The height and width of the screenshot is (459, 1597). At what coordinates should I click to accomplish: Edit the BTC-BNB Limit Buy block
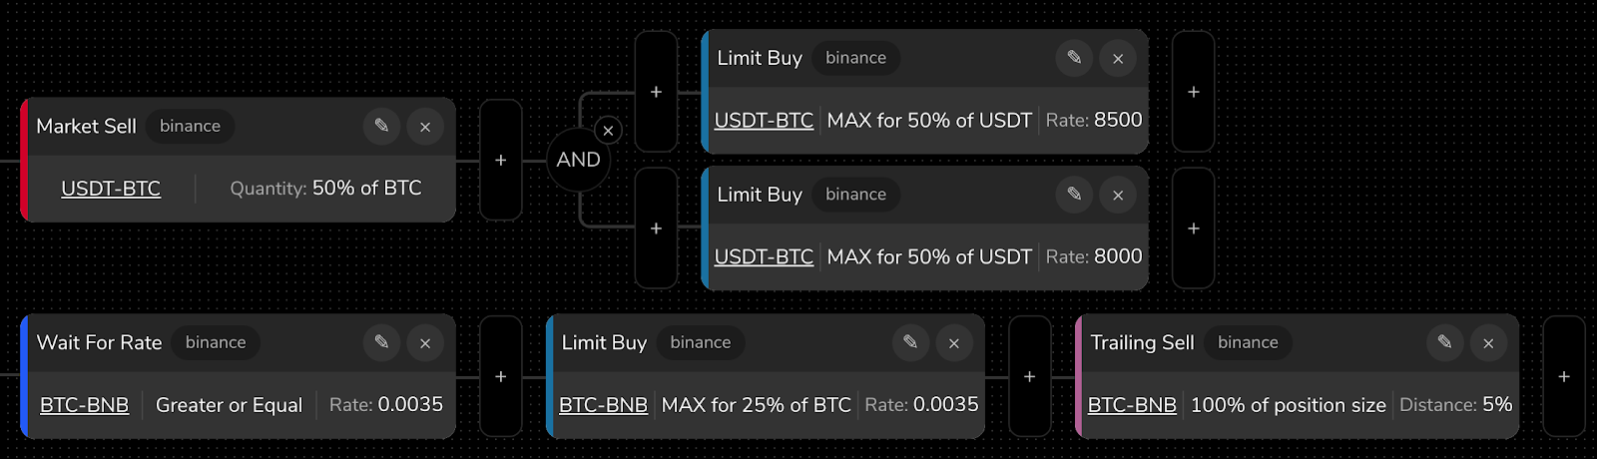(910, 342)
